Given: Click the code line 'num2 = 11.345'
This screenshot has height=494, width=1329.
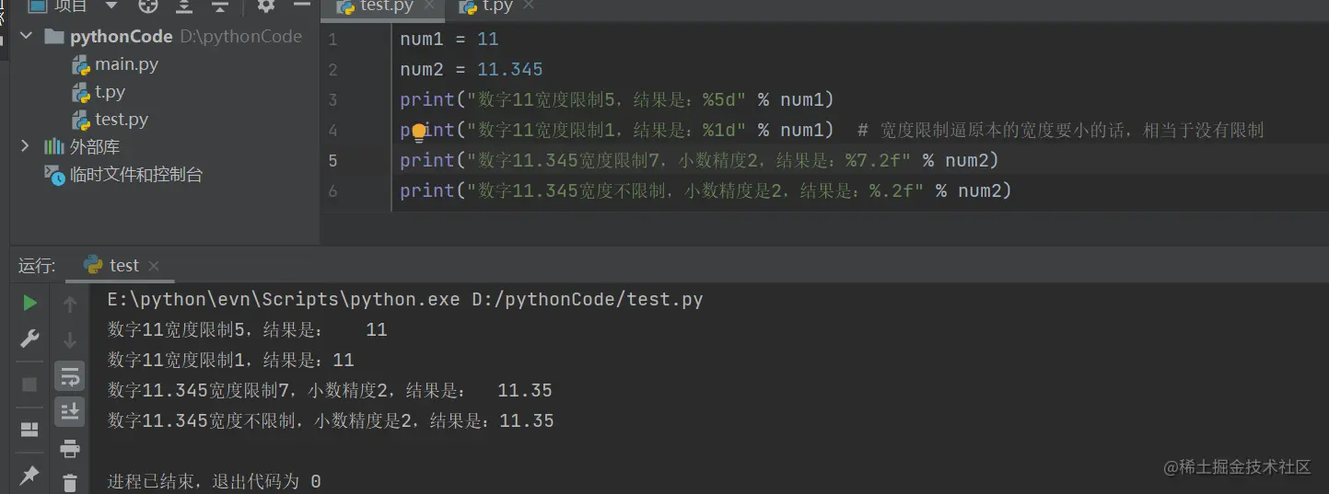Looking at the screenshot, I should coord(472,70).
